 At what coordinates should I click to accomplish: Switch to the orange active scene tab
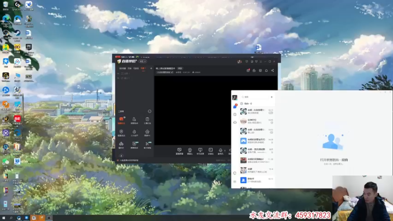pyautogui.click(x=143, y=68)
